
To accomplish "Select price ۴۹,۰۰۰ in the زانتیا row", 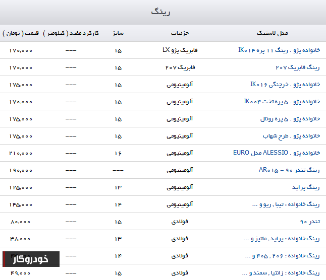I will (20, 273).
